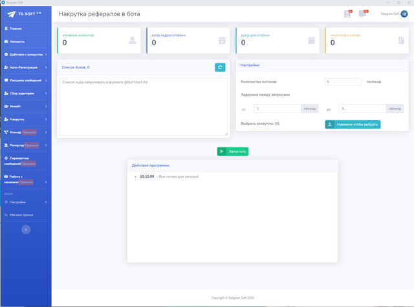The width and height of the screenshot is (414, 307).
Task: Click the Инвайт group icon
Action: coord(6,106)
